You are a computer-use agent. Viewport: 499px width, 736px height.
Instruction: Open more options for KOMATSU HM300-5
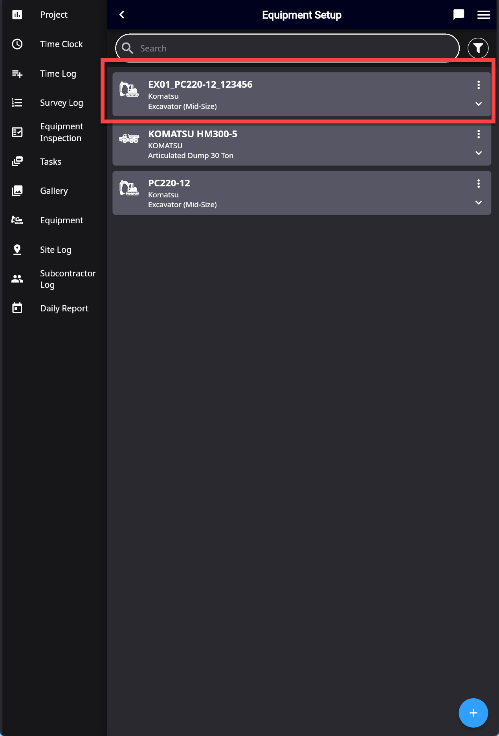(x=478, y=134)
